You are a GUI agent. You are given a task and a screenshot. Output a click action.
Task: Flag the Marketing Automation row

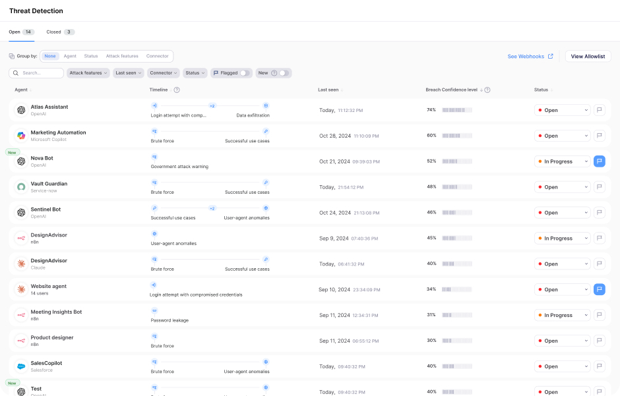click(x=600, y=136)
